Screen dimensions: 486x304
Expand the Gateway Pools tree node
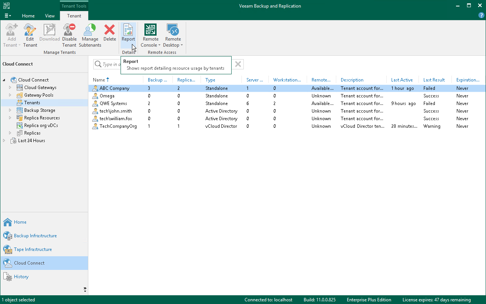click(10, 95)
